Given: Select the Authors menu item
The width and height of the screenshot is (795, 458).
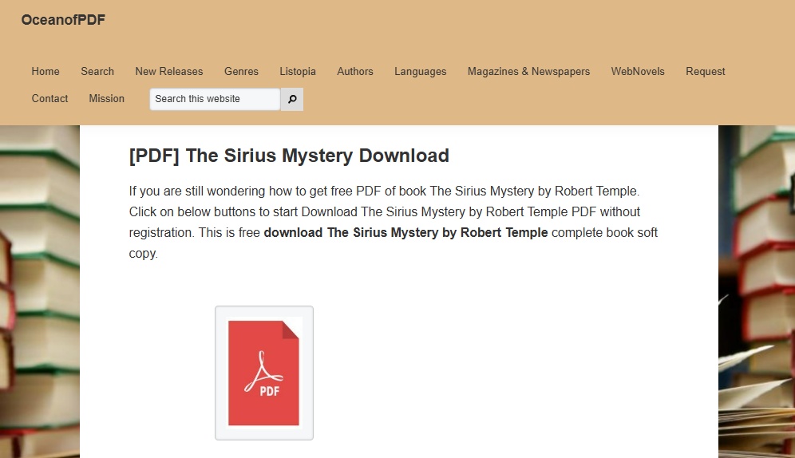Looking at the screenshot, I should pyautogui.click(x=355, y=71).
